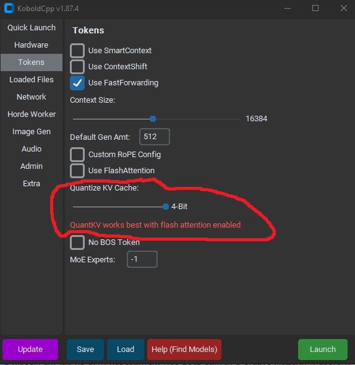Click the Quantize KV Cache slider knob

click(x=166, y=207)
